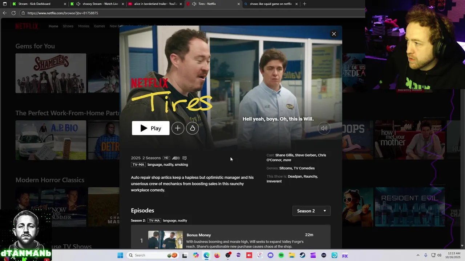This screenshot has width=465, height=261.
Task: Unmute the shoovy Stream tab audio icon
Action: pyautogui.click(x=78, y=4)
